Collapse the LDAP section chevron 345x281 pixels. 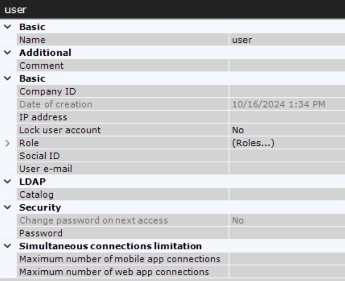8,182
